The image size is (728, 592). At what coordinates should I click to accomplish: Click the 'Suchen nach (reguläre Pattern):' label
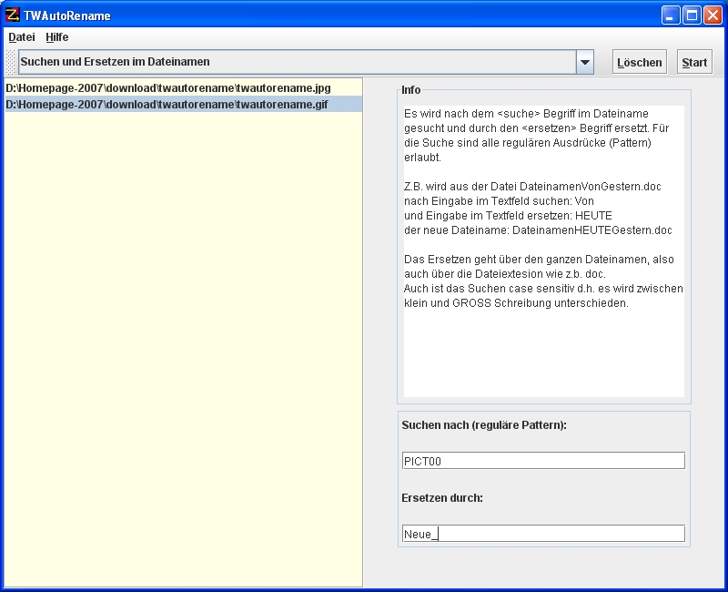[484, 425]
